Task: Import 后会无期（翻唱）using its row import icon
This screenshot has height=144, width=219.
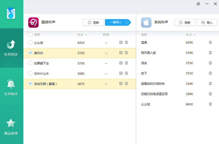Action: click(121, 83)
